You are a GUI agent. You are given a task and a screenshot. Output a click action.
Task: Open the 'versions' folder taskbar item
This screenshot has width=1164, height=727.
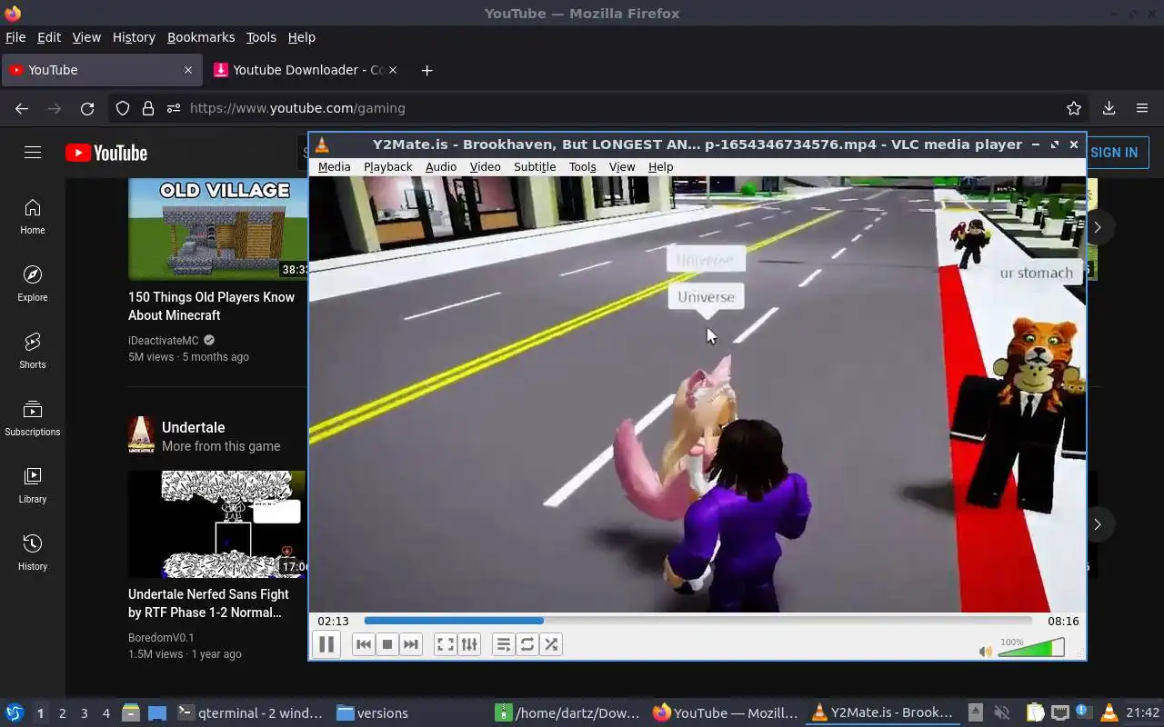[372, 713]
